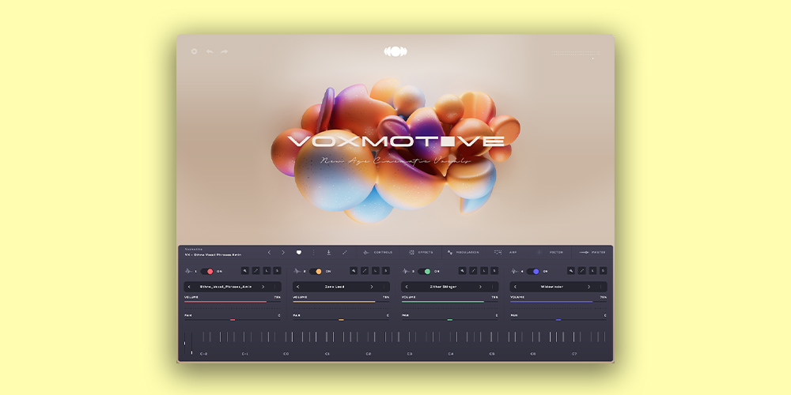The height and width of the screenshot is (395, 791).
Task: Click the expand icon beside the download icon
Action: coord(345,253)
